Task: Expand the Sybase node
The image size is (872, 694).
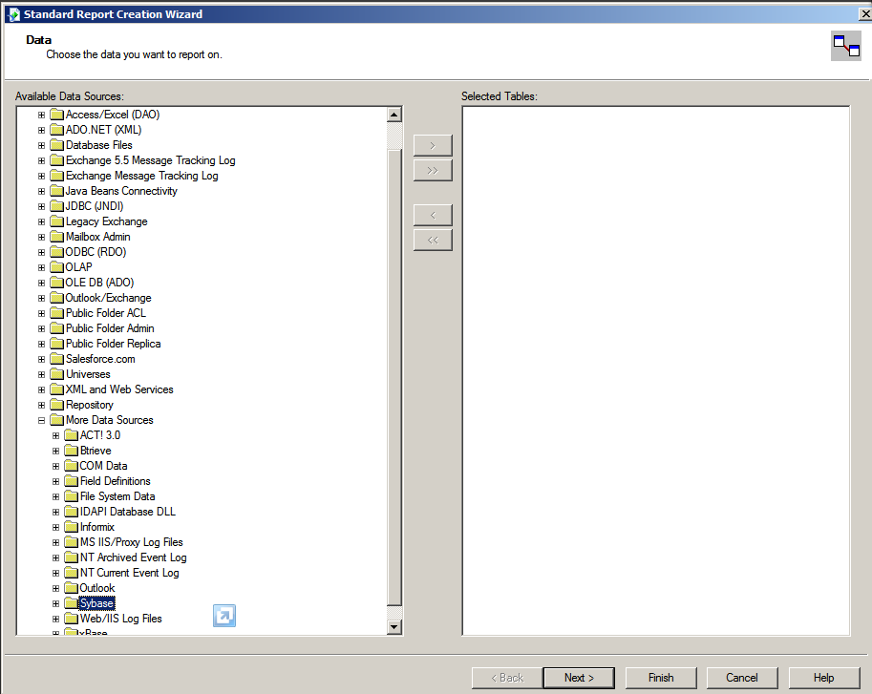Action: pyautogui.click(x=55, y=604)
